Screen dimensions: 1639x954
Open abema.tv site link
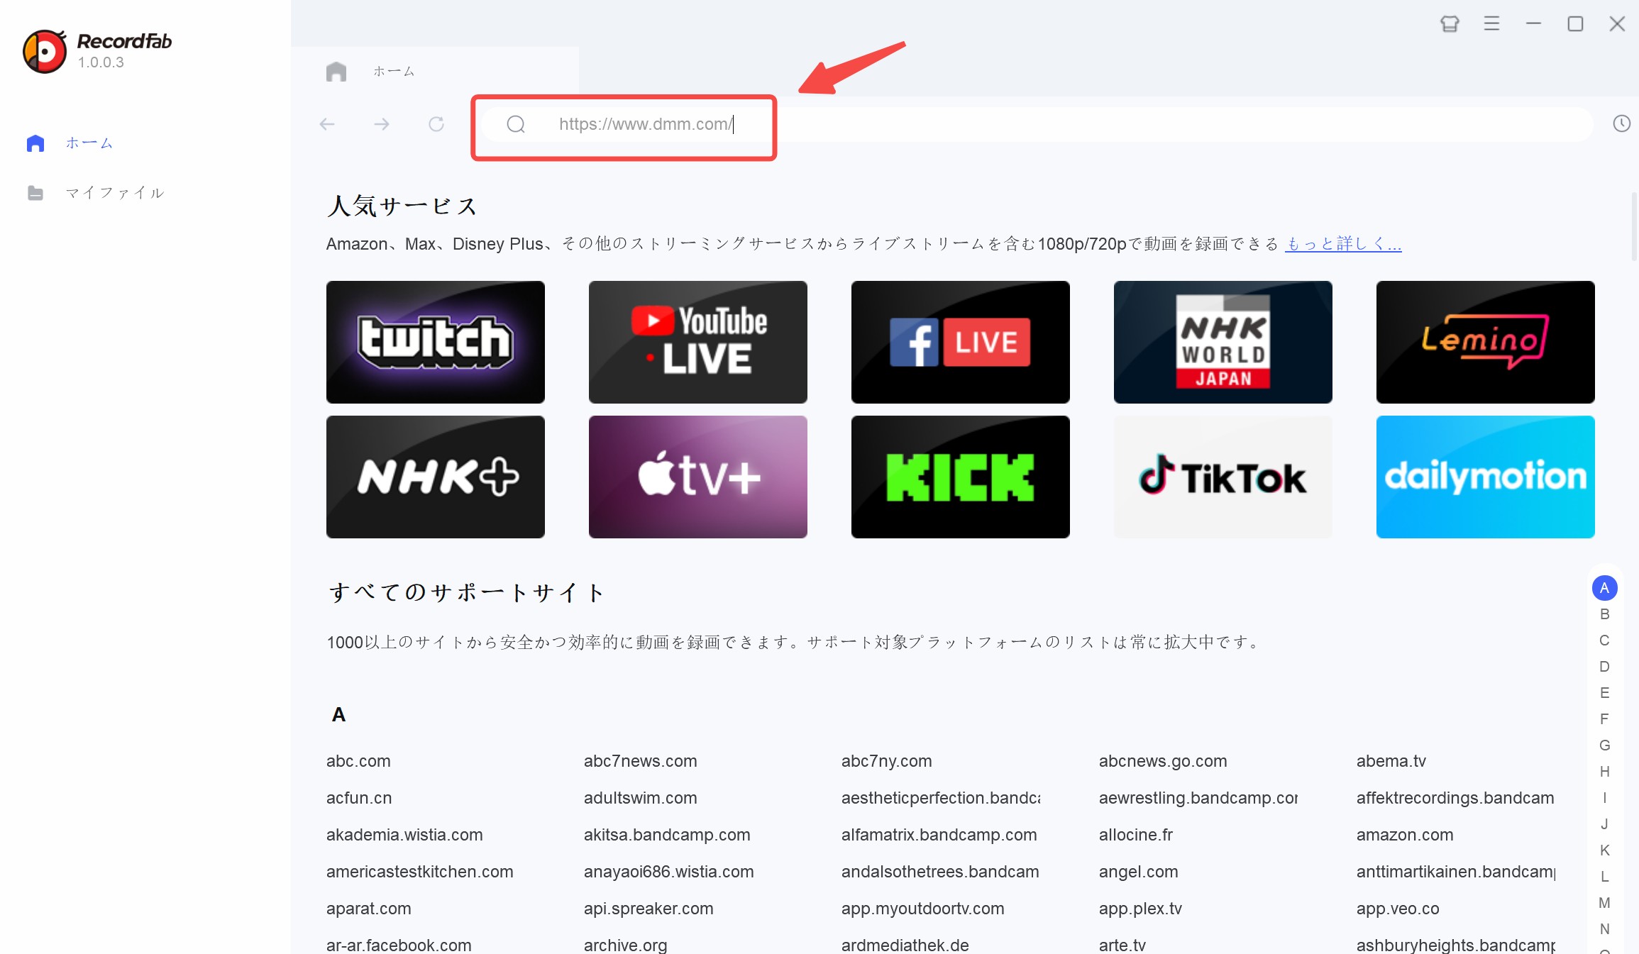[1391, 761]
